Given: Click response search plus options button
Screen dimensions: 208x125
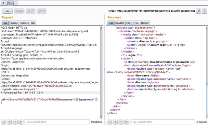Looking at the screenshot, I should tap(121, 122).
